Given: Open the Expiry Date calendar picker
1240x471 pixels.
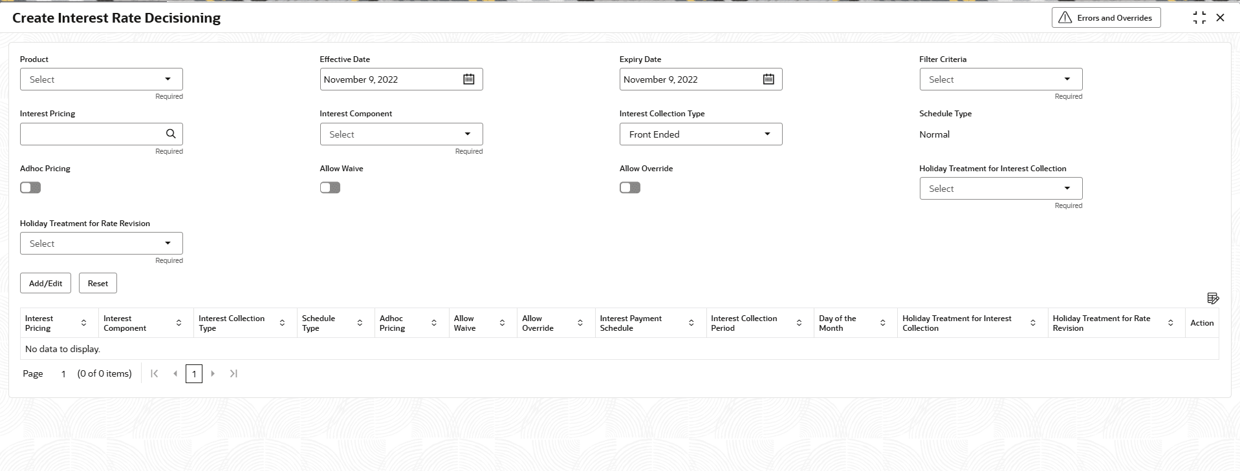Looking at the screenshot, I should [x=768, y=79].
